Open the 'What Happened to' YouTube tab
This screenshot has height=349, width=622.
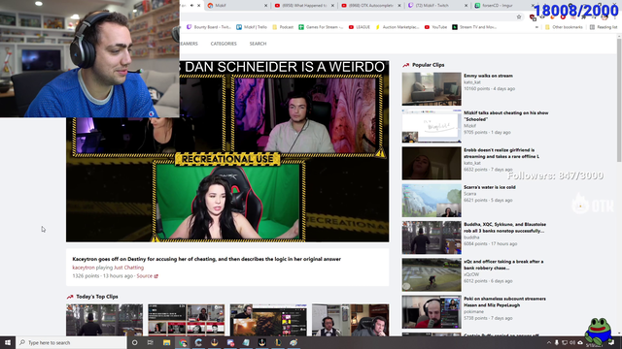304,6
